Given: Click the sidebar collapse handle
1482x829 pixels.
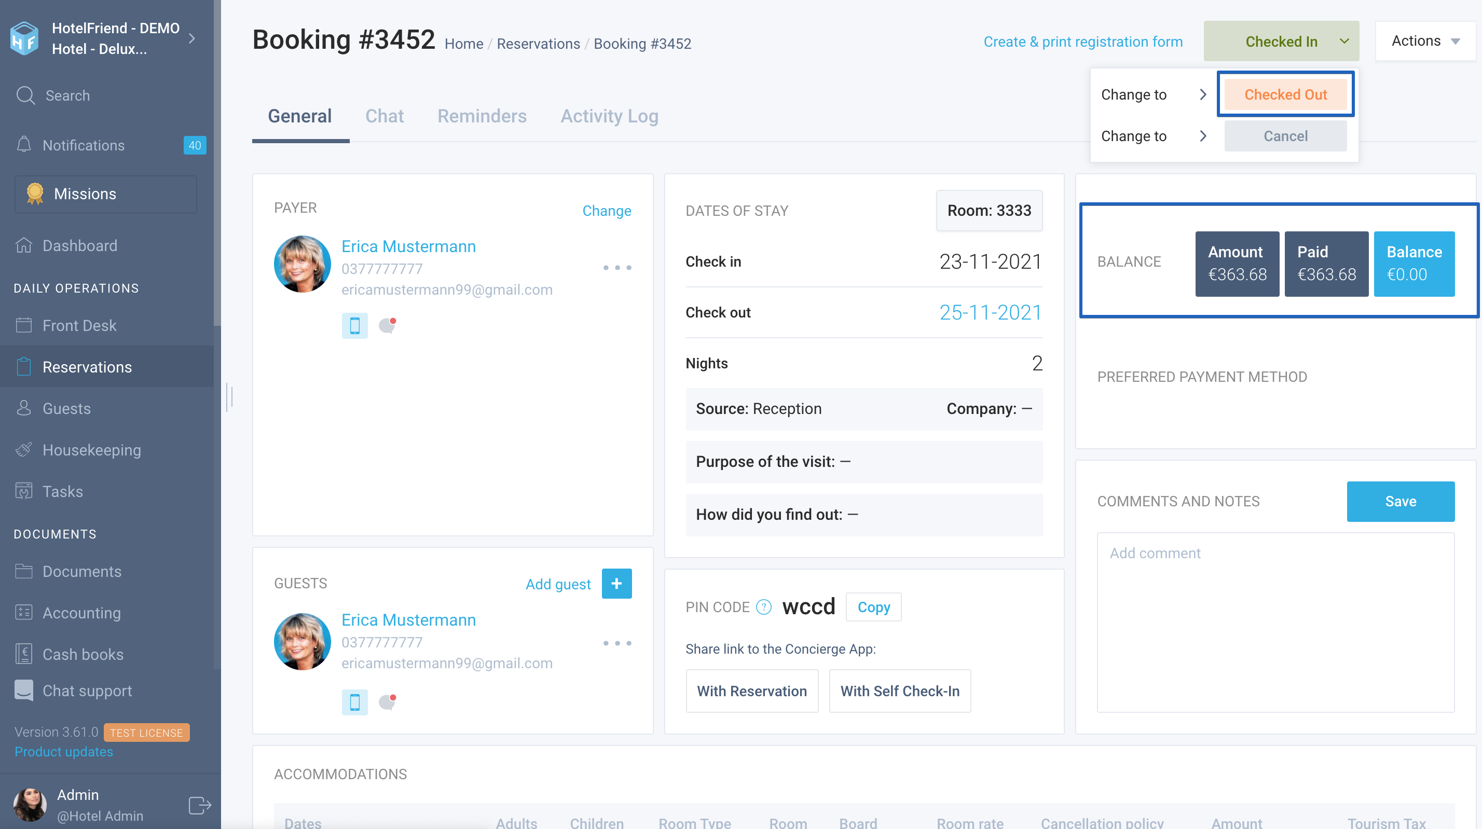Looking at the screenshot, I should pos(229,397).
